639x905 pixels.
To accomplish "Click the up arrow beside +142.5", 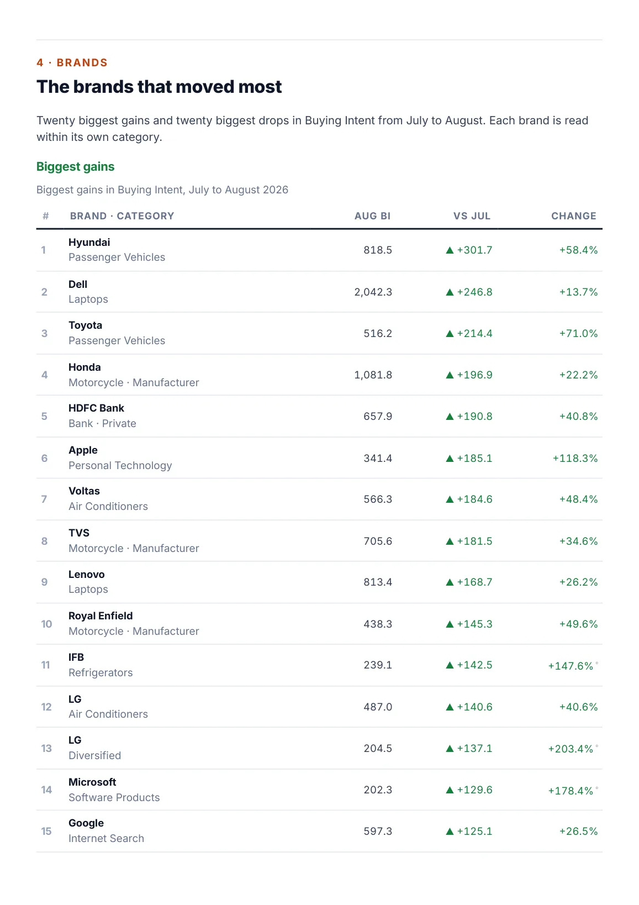I will 450,665.
